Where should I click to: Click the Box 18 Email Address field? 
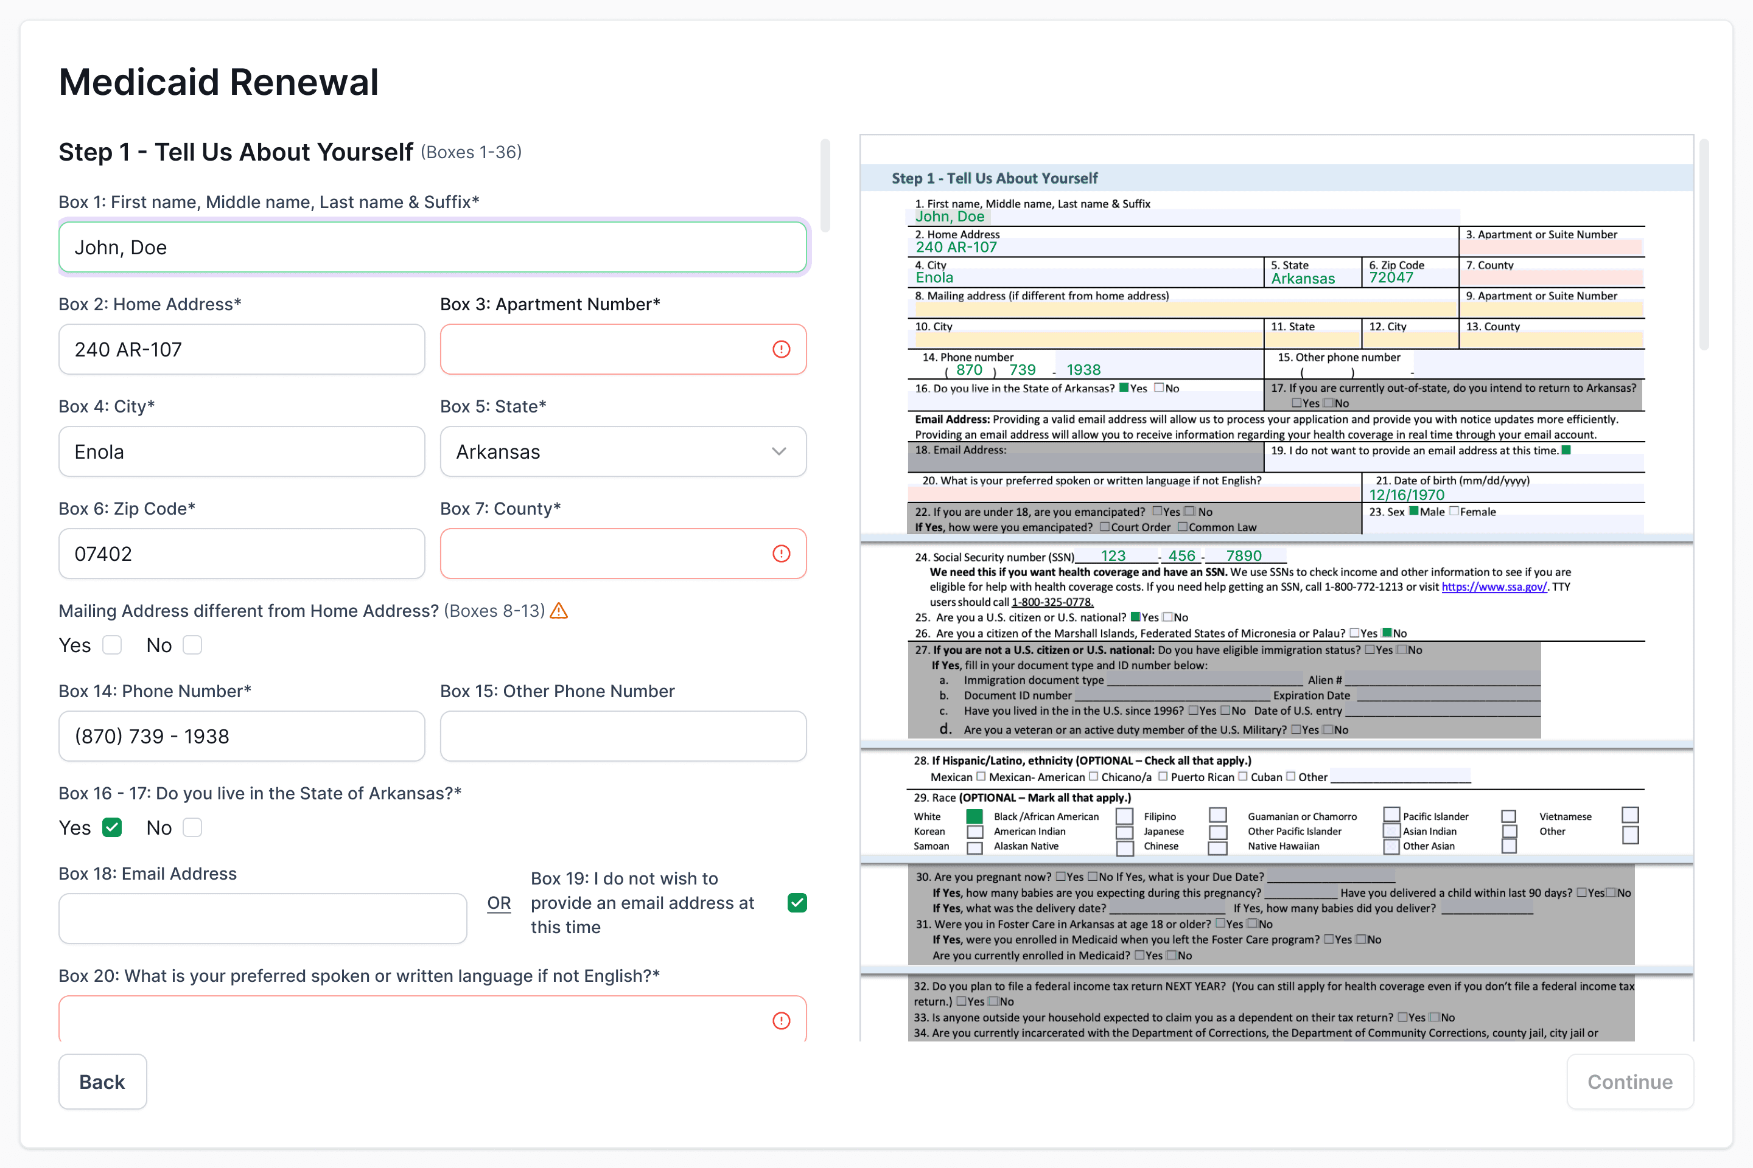point(262,919)
